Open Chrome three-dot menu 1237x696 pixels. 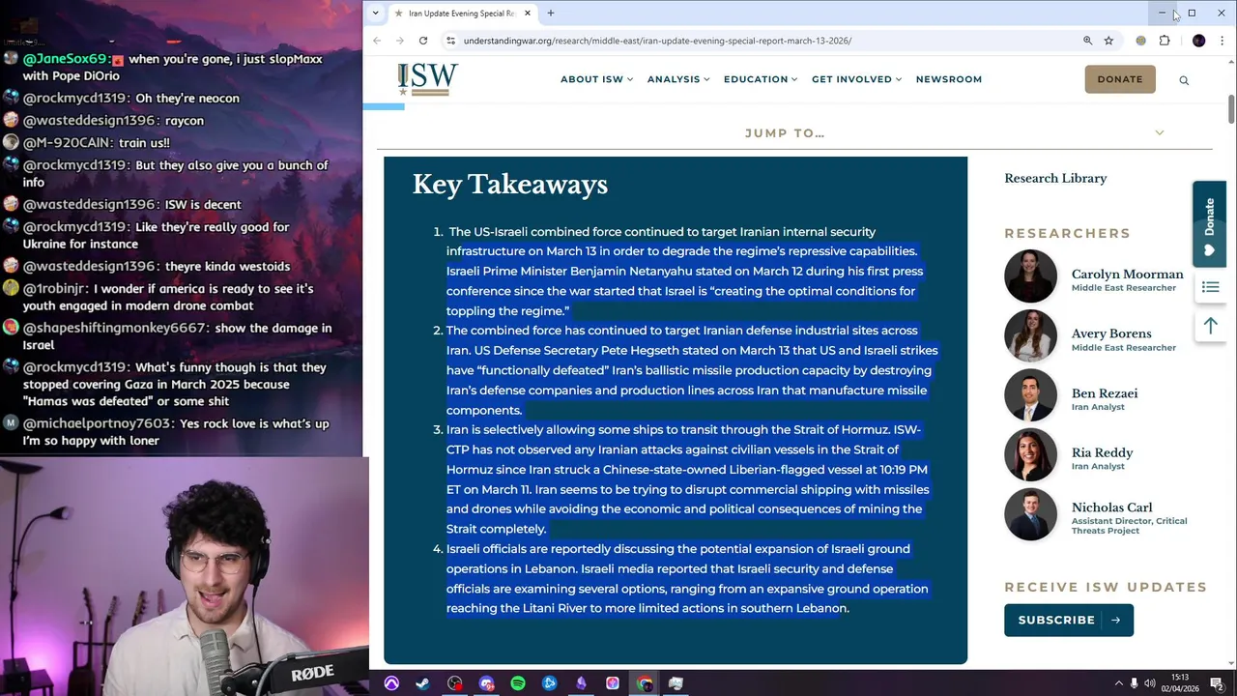click(x=1223, y=41)
